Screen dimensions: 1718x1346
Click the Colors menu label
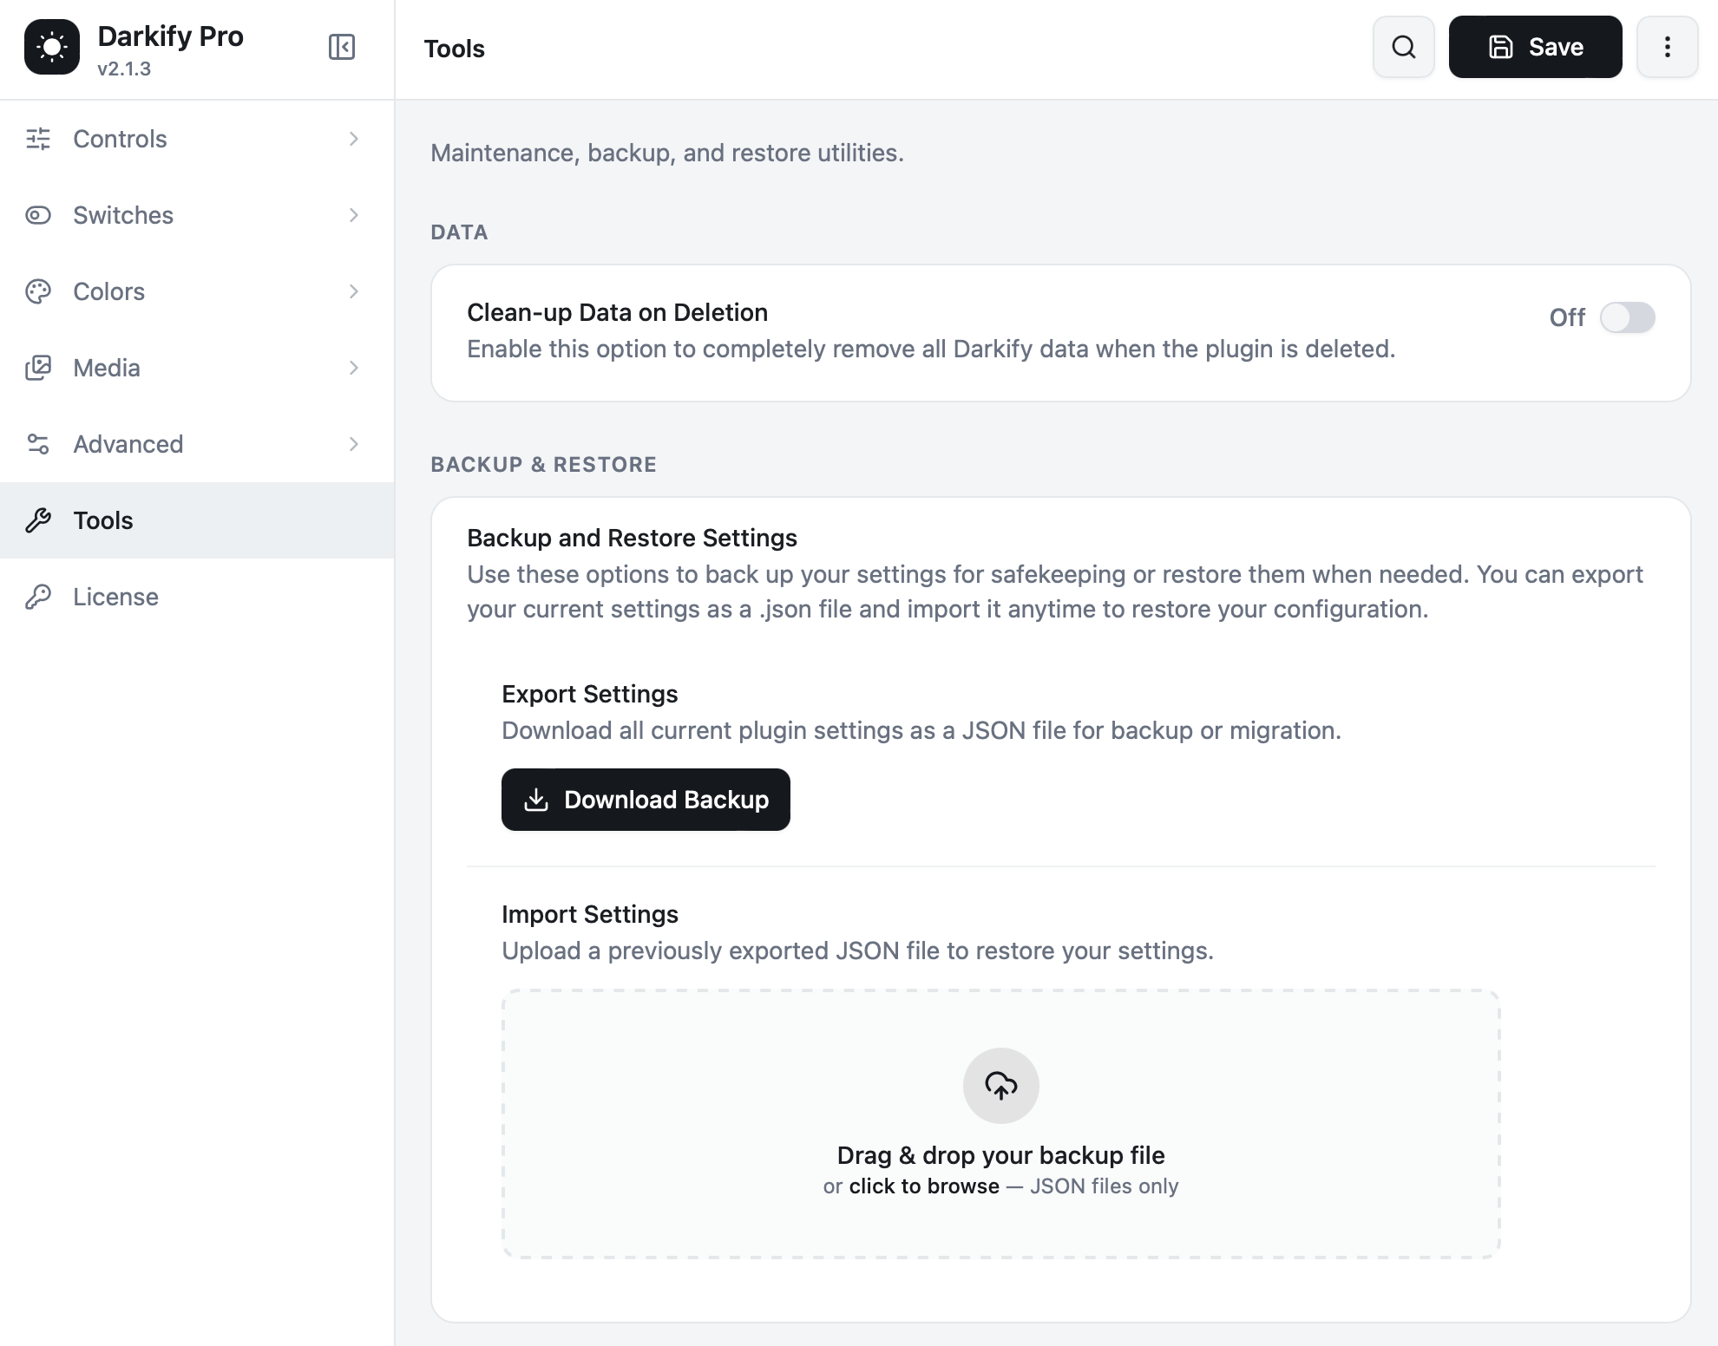pyautogui.click(x=109, y=291)
